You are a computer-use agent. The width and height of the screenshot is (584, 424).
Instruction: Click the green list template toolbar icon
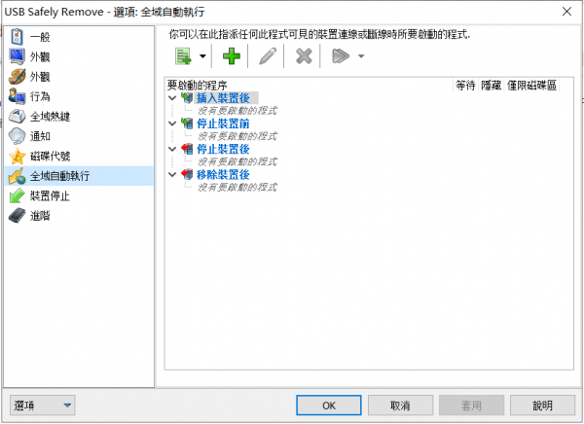pos(183,56)
